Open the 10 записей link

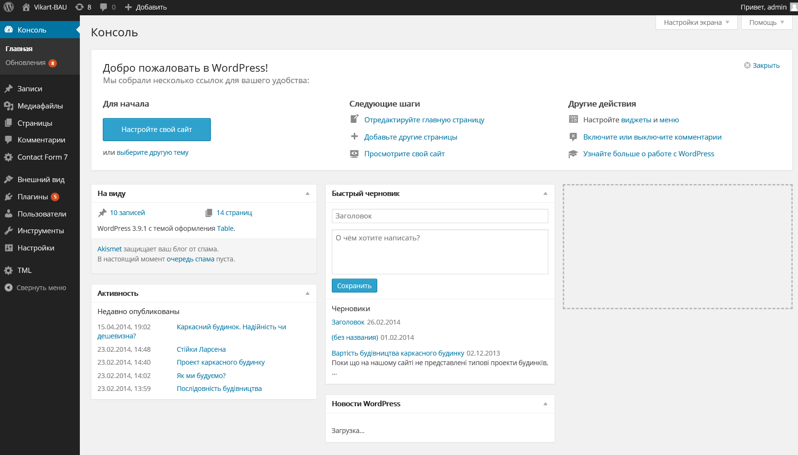pyautogui.click(x=127, y=213)
